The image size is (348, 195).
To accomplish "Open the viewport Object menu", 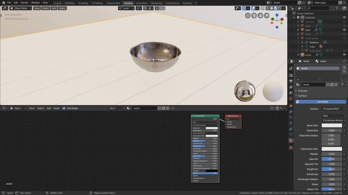I will click(x=62, y=8).
